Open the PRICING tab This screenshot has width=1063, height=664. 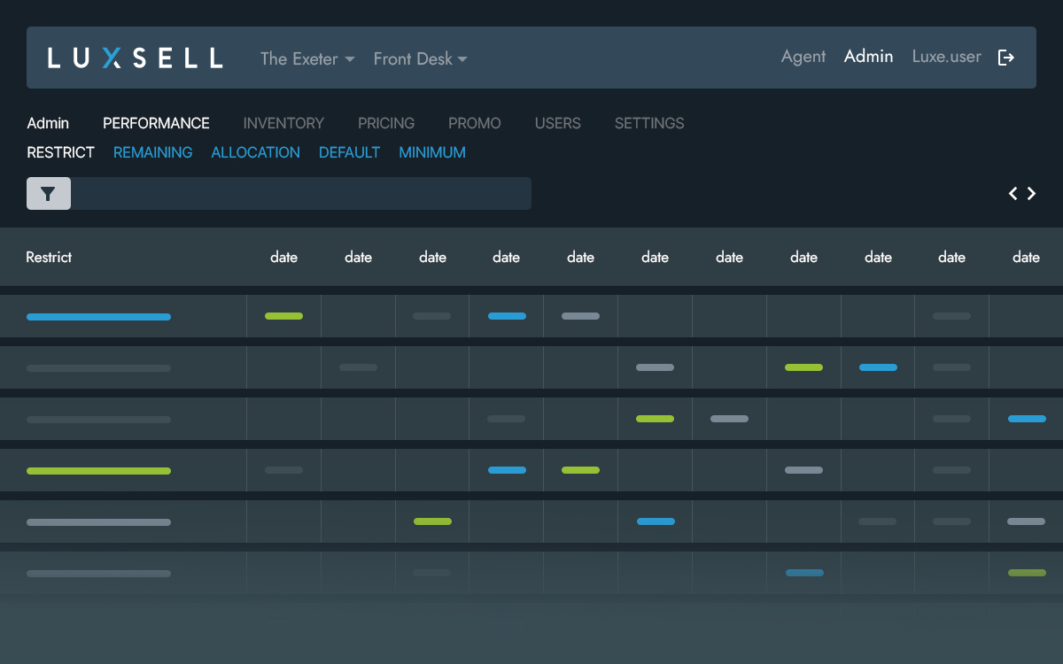[386, 123]
